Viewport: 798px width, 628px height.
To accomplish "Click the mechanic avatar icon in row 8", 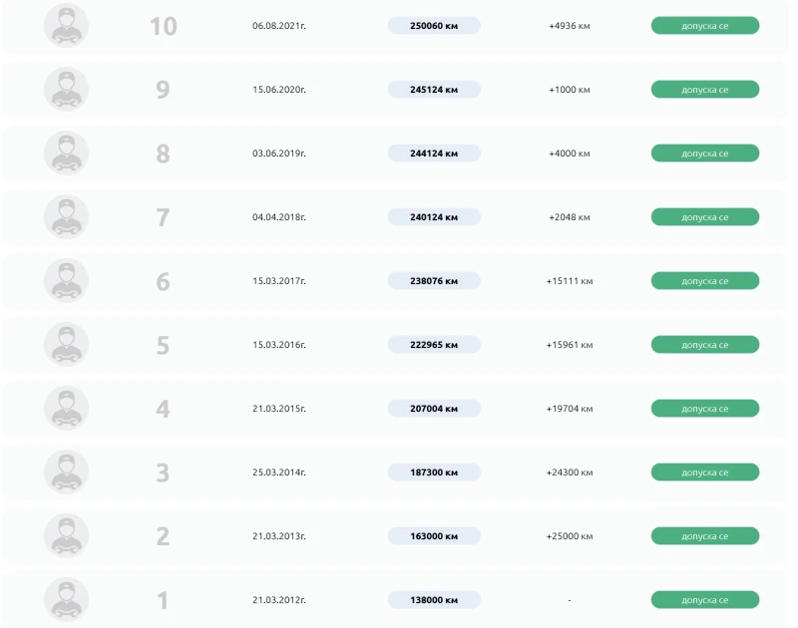I will point(66,154).
